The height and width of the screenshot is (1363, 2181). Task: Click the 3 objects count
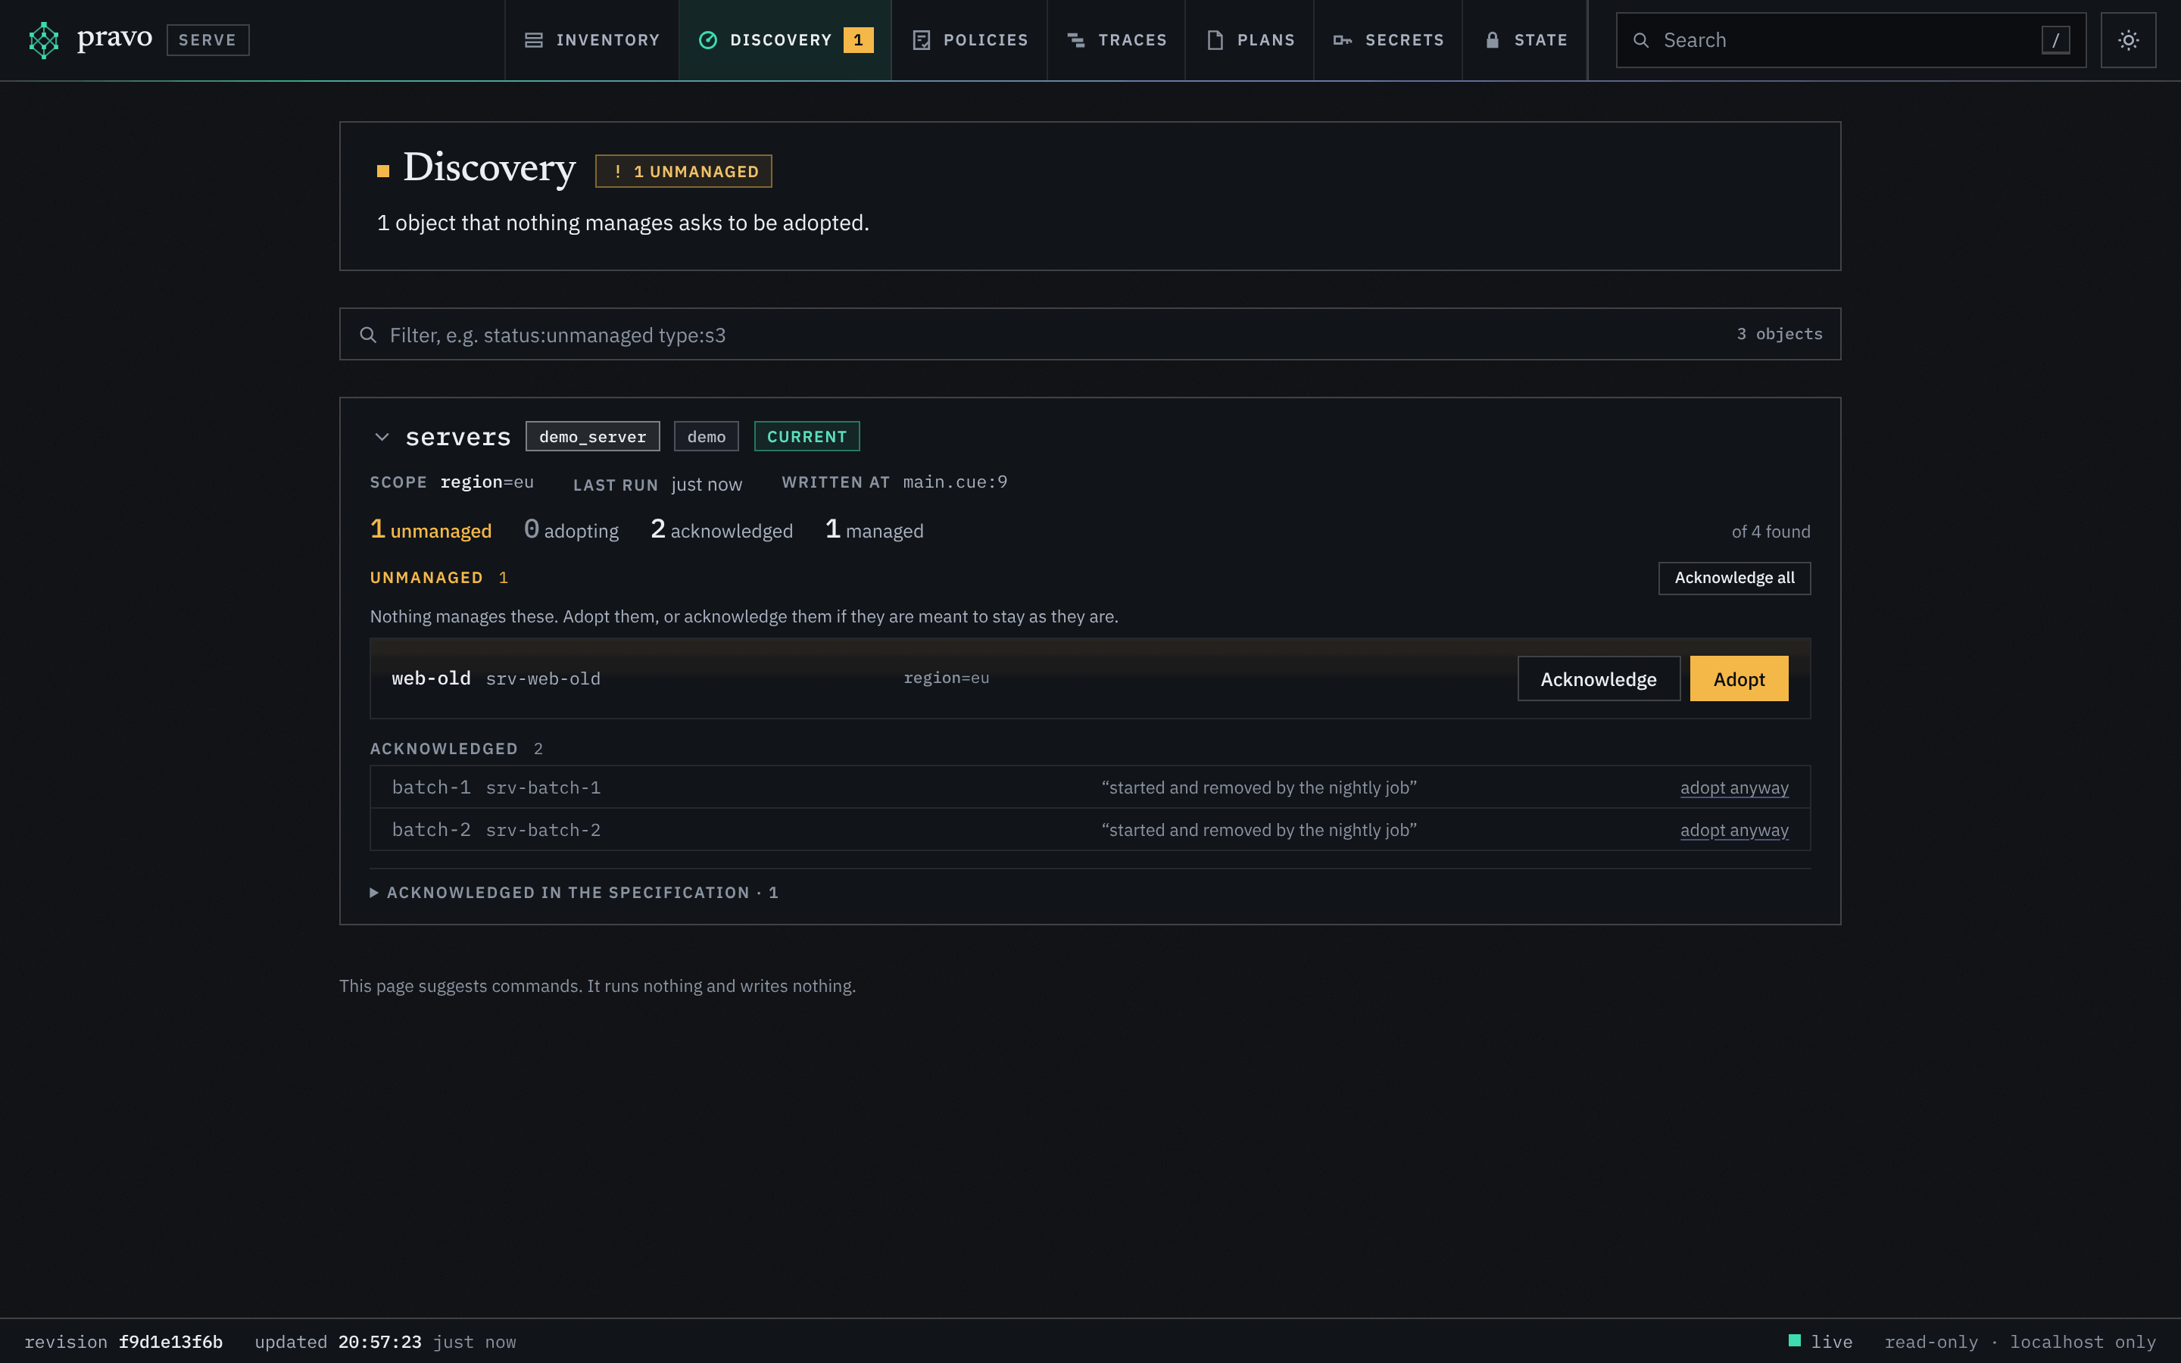pos(1779,335)
